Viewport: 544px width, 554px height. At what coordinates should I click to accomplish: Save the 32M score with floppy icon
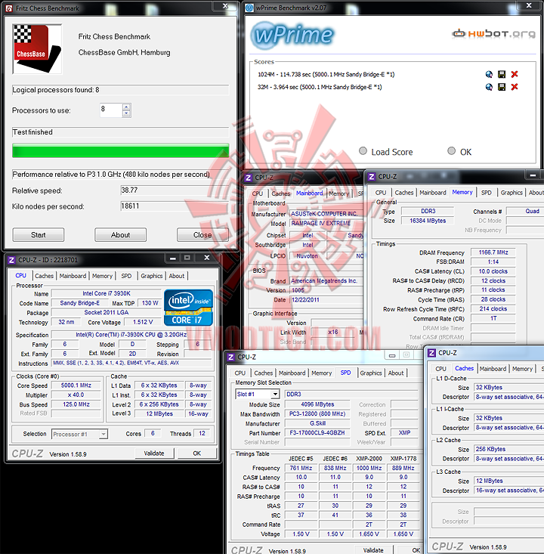(x=502, y=87)
